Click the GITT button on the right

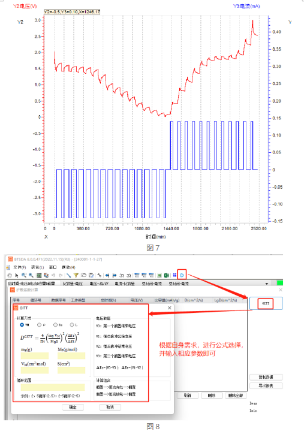pyautogui.click(x=266, y=303)
